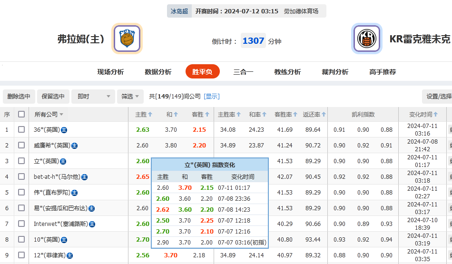Click blue 主 icon beside bet-at-h*(马尔他)

click(84, 177)
